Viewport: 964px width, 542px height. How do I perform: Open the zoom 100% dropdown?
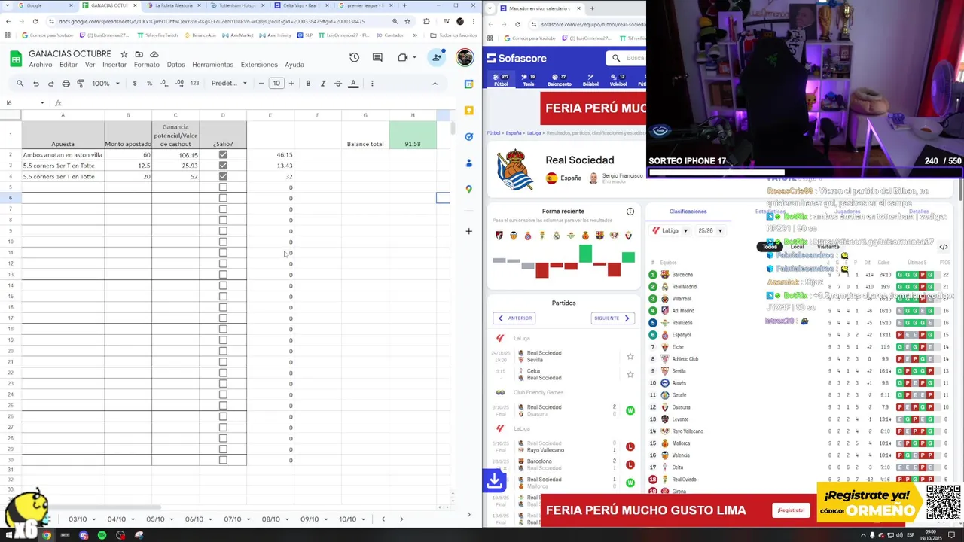pyautogui.click(x=105, y=84)
